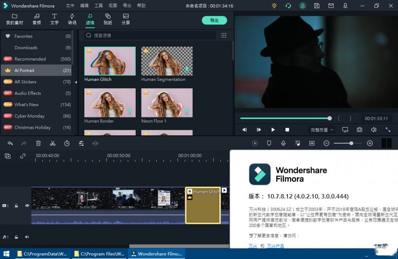Record voiceover with the microphone icon
The width and height of the screenshot is (398, 259).
(283, 143)
